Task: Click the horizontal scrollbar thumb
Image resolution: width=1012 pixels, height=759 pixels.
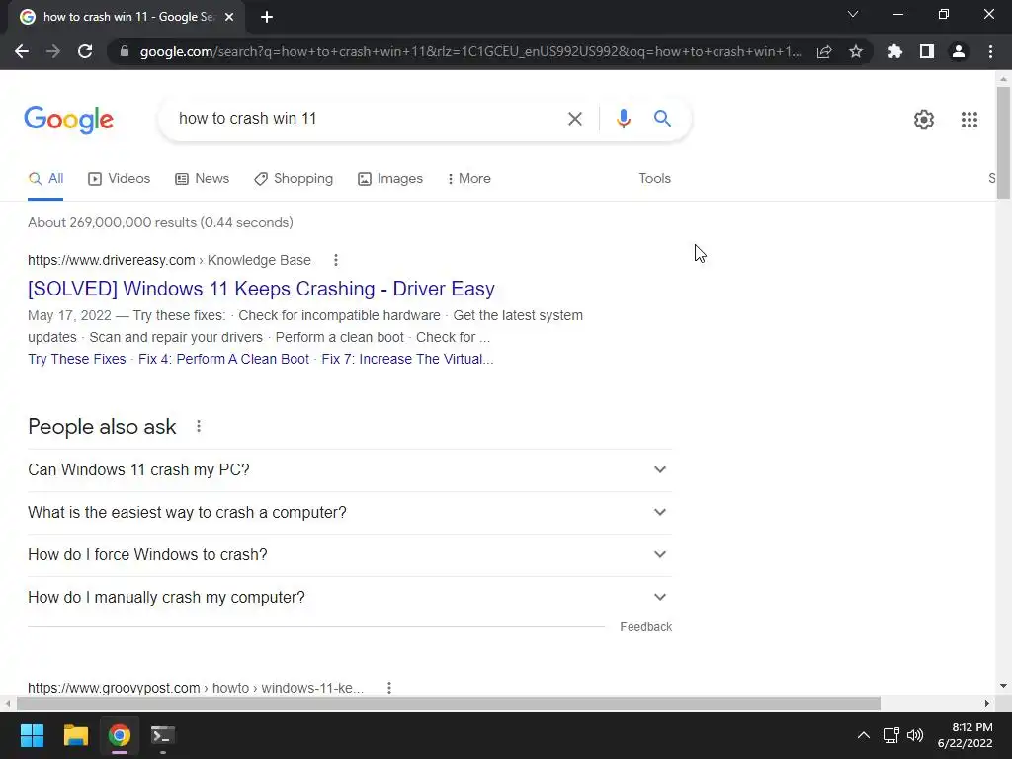Action: pos(449,703)
